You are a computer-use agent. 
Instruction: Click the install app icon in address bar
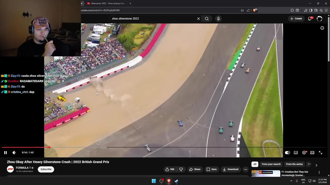(242, 10)
